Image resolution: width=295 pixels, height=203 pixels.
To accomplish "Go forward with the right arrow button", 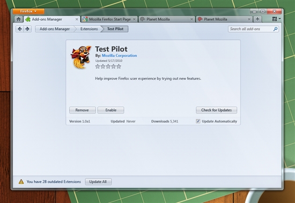I will click(x=27, y=29).
